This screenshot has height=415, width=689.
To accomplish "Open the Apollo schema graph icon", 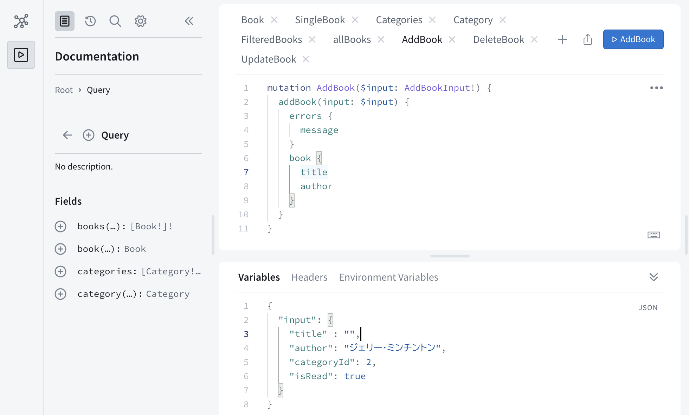I will click(21, 21).
